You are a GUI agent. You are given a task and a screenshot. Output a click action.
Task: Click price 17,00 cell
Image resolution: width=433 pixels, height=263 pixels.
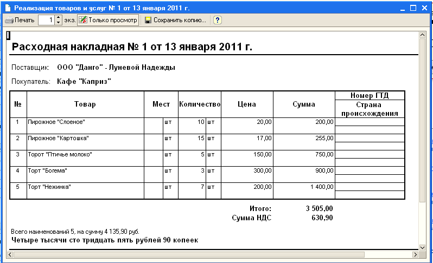247,142
